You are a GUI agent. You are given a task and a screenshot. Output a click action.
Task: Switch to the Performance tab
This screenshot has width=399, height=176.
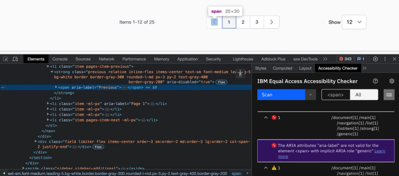[x=134, y=59]
